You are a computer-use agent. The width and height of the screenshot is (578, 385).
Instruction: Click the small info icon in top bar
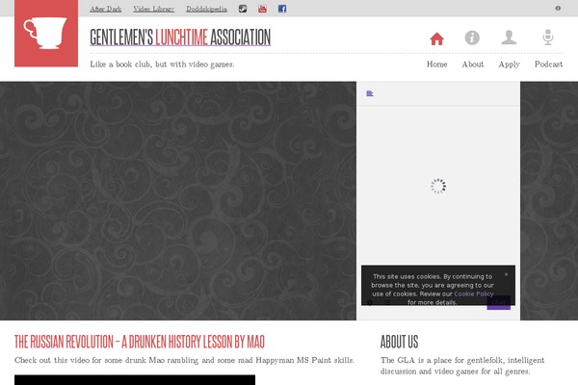(558, 8)
